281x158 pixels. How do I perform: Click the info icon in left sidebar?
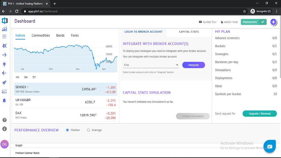click(4, 129)
